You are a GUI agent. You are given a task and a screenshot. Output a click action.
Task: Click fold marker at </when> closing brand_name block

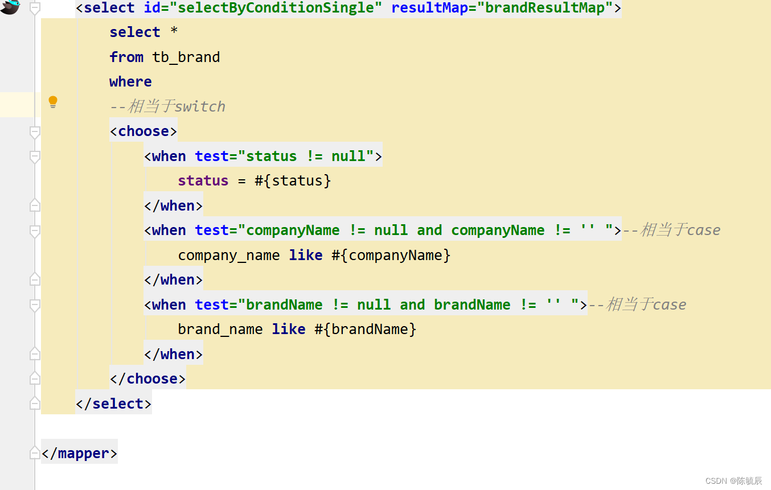point(35,354)
